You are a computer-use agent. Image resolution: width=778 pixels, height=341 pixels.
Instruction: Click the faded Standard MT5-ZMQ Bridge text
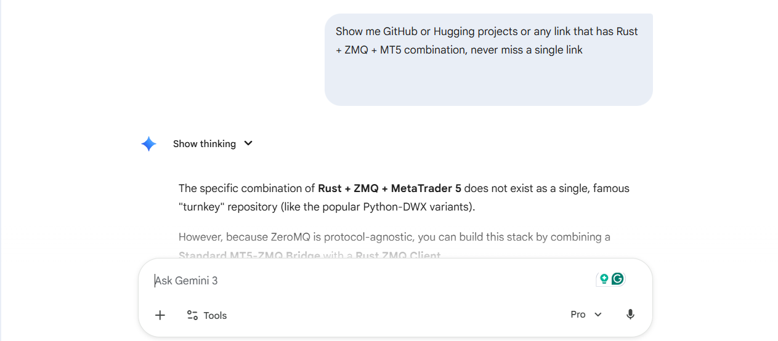tap(249, 255)
